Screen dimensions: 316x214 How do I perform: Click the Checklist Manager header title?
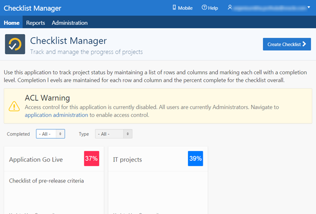pyautogui.click(x=33, y=8)
